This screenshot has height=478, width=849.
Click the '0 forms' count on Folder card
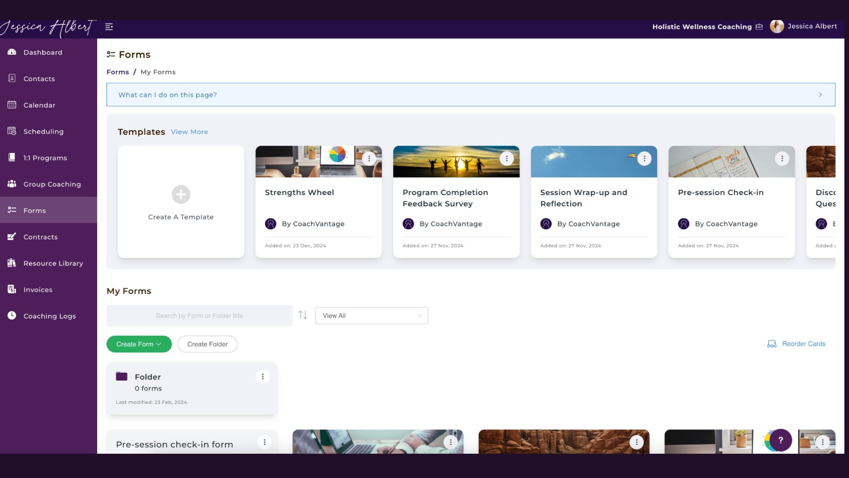148,388
